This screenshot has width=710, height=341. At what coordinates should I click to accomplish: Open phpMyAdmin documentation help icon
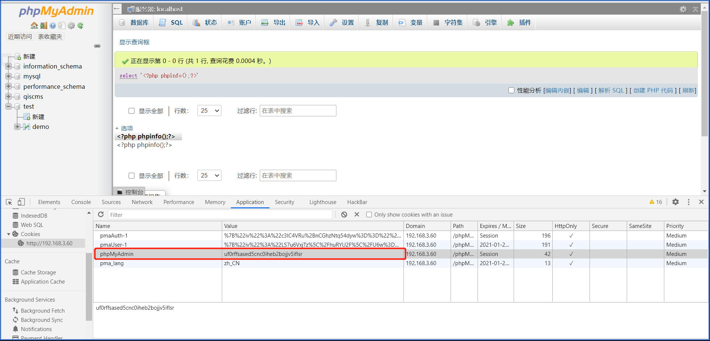click(53, 25)
